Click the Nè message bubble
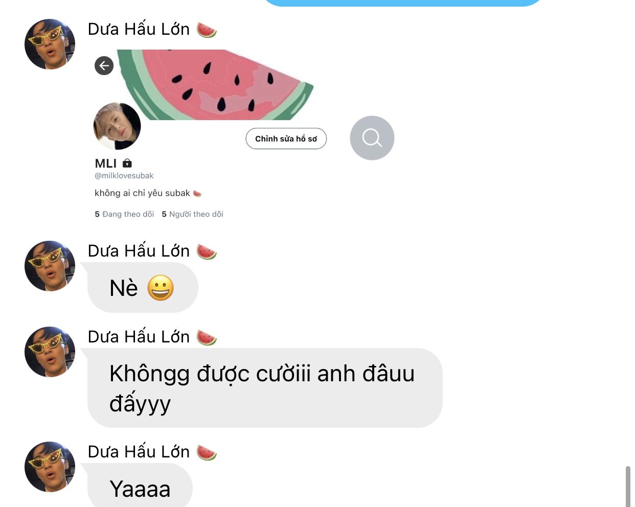The image size is (635, 507). pyautogui.click(x=143, y=288)
